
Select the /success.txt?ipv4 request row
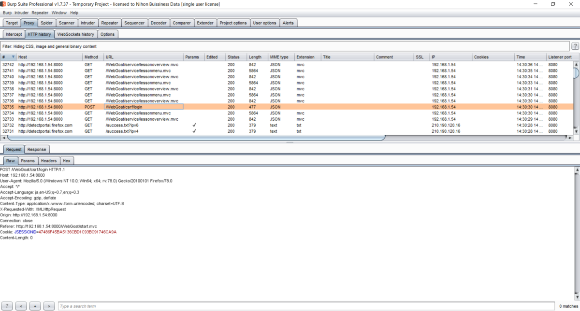pyautogui.click(x=287, y=131)
